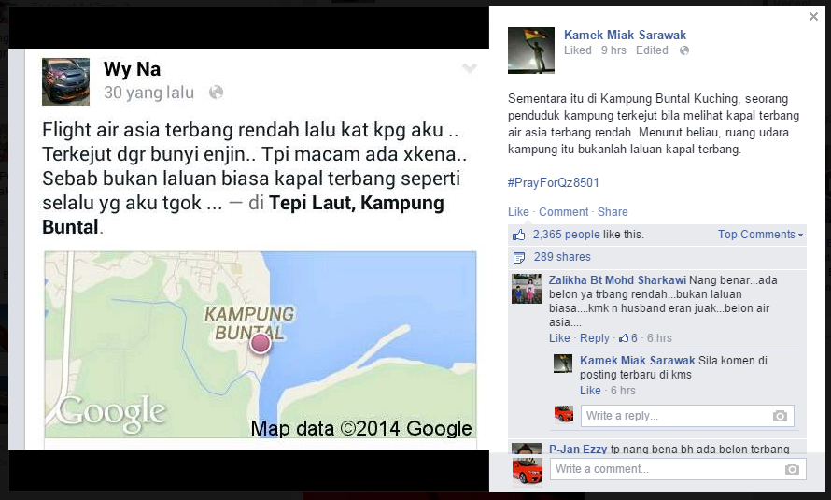This screenshot has height=500, width=831.
Task: Open the chevron menu on Wy Na's post
Action: (x=469, y=68)
